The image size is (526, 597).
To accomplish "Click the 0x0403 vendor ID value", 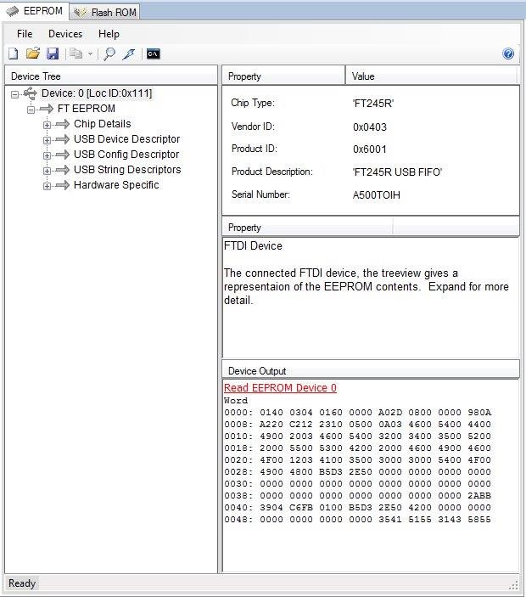I will click(x=370, y=127).
